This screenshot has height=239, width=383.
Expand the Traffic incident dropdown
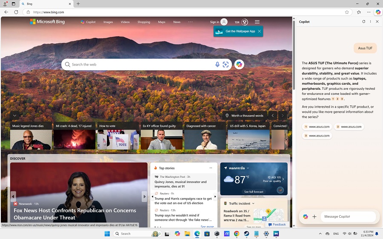(253, 203)
